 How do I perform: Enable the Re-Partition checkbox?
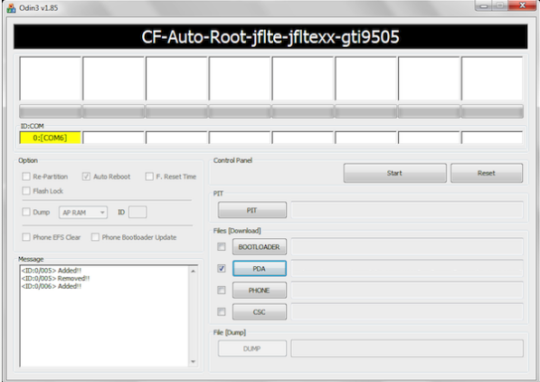[x=26, y=177]
